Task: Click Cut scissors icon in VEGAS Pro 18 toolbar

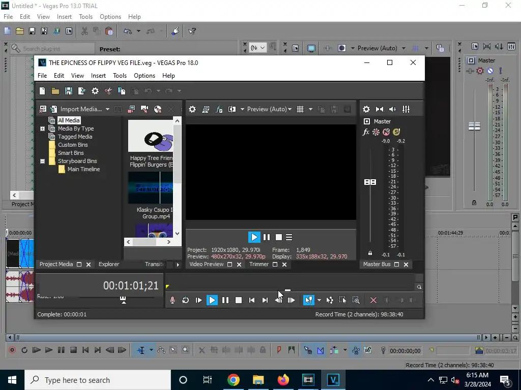Action: [108, 91]
